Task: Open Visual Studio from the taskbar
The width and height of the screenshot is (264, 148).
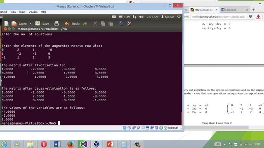Action: coord(83,144)
